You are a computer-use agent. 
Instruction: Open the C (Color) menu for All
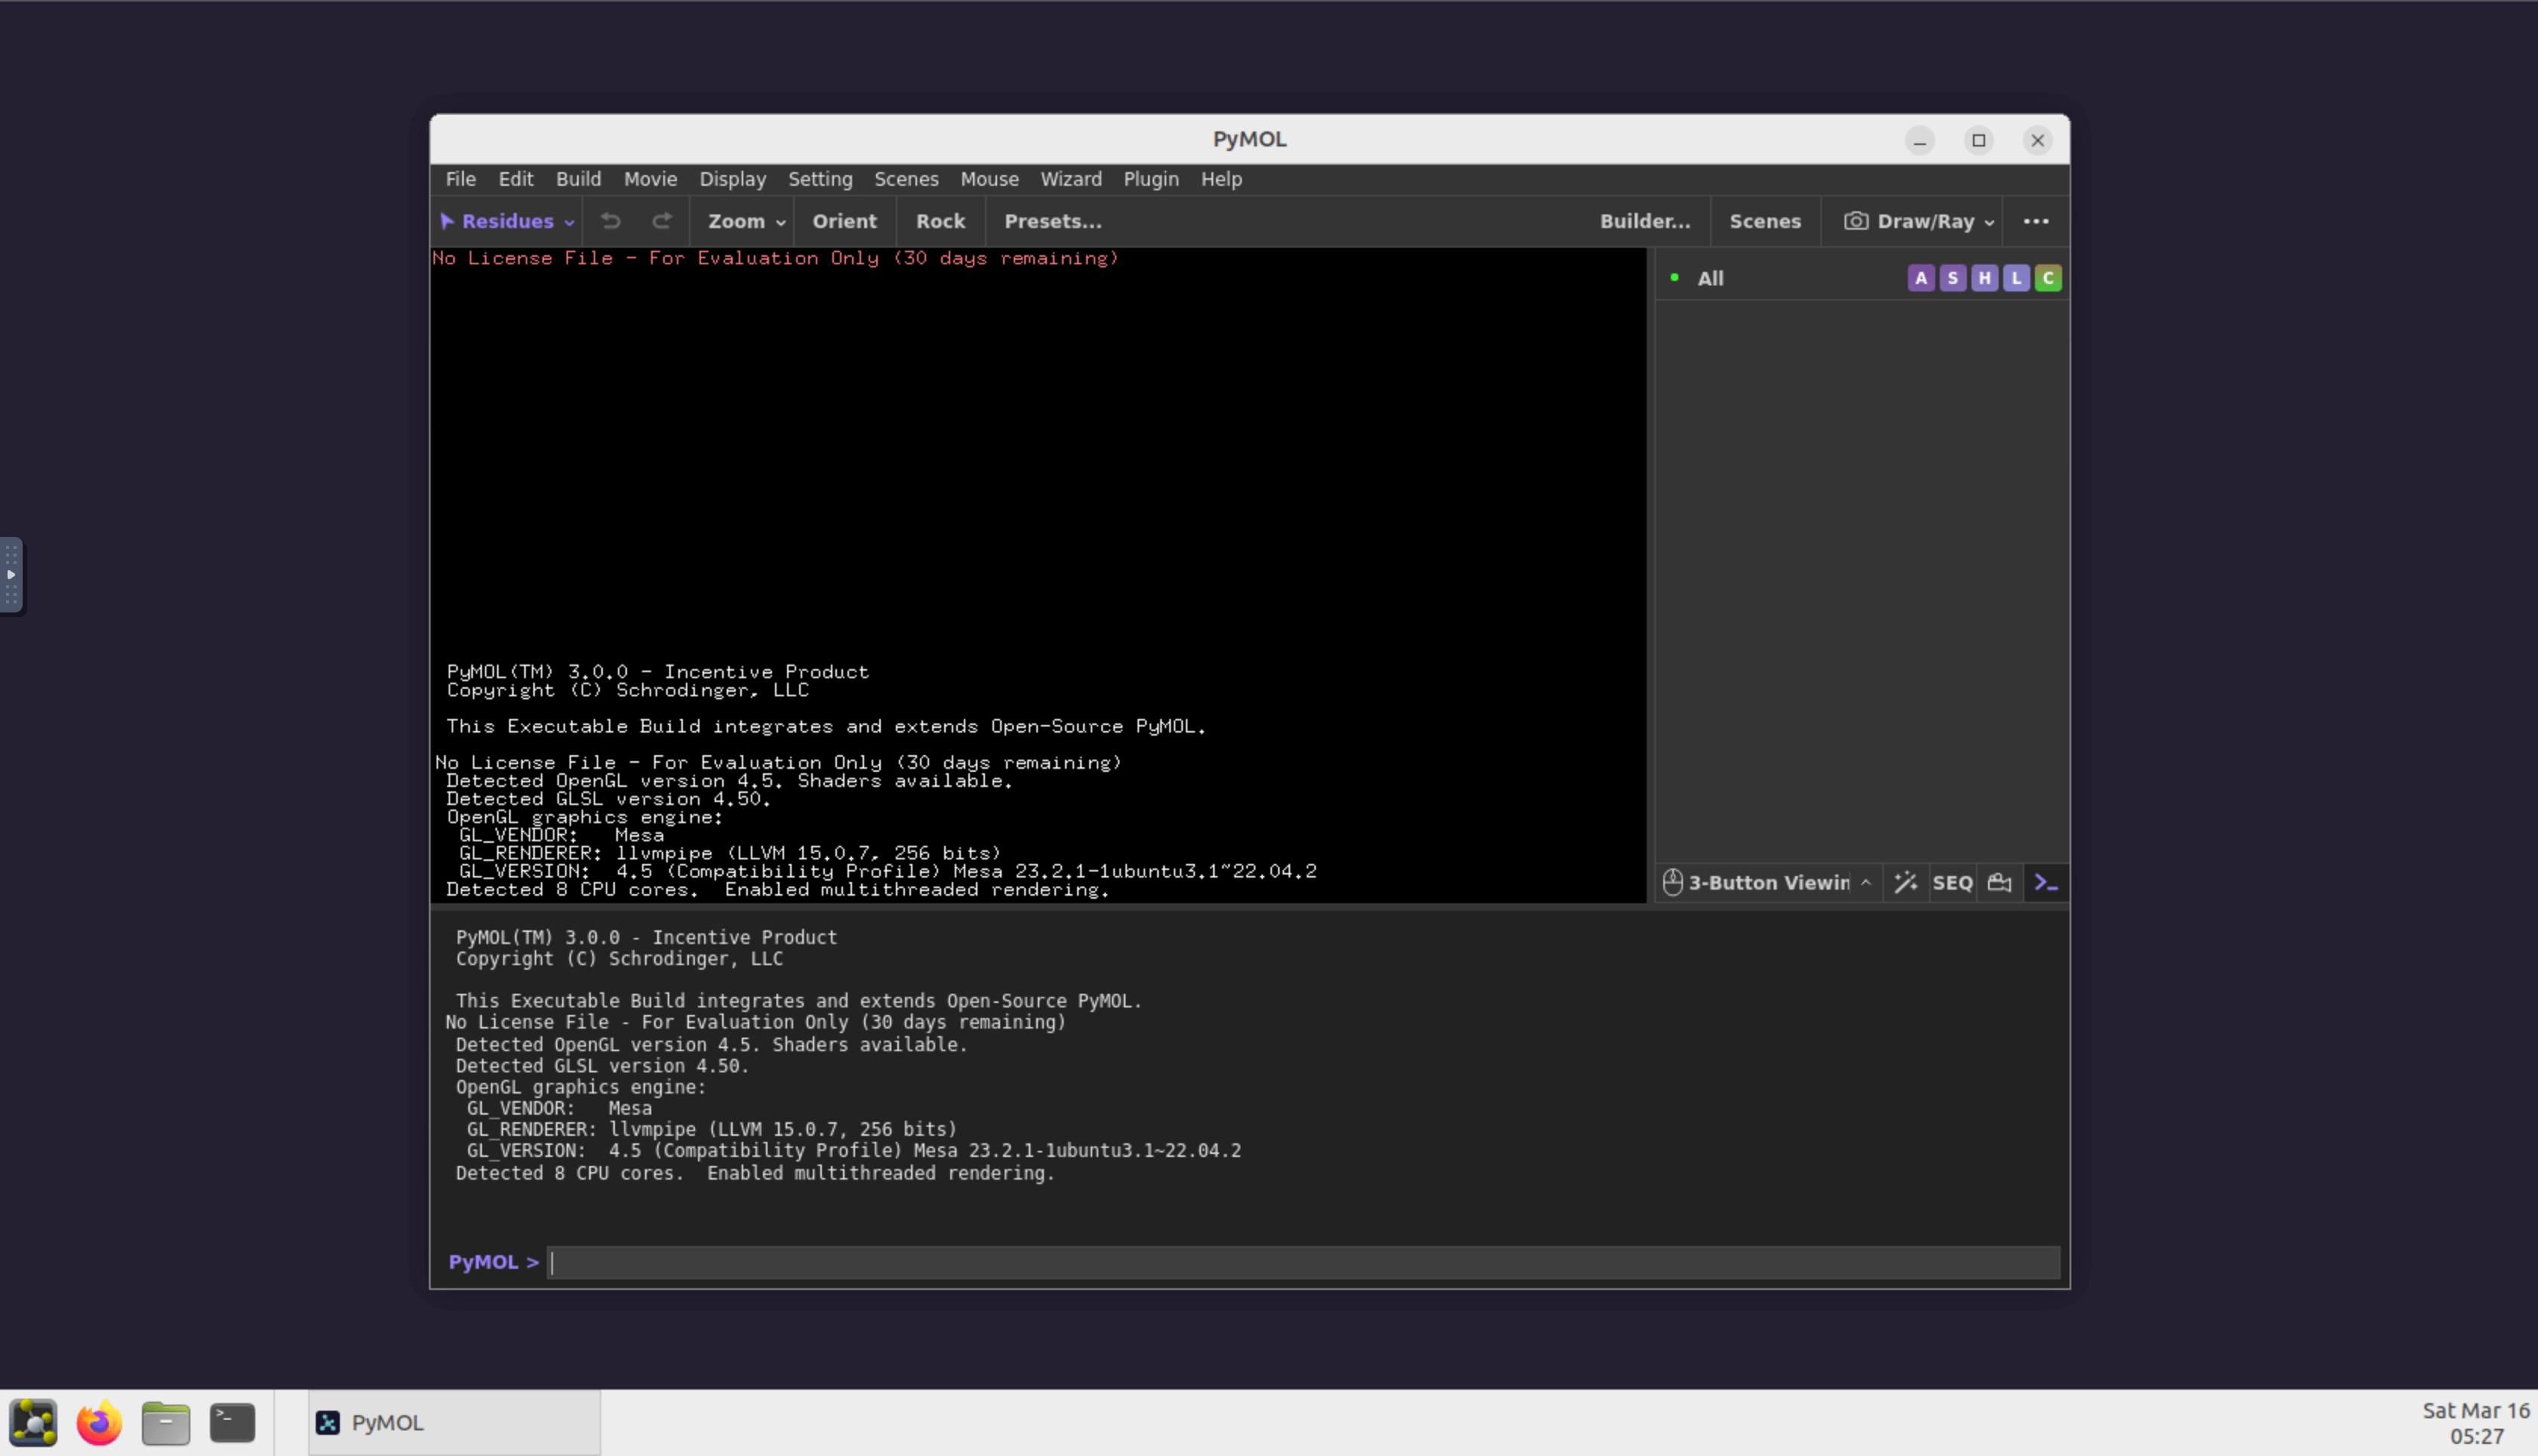[x=2048, y=278]
